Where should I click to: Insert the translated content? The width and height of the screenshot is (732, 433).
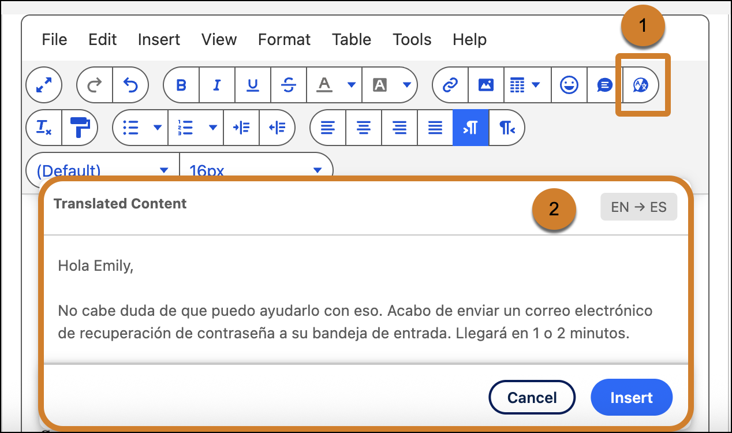click(x=632, y=397)
